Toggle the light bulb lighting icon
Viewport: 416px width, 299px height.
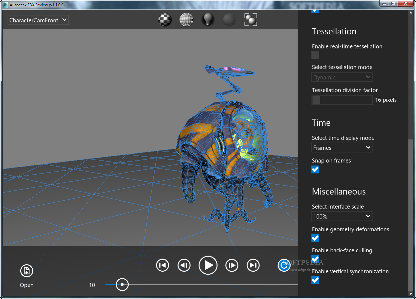[208, 20]
